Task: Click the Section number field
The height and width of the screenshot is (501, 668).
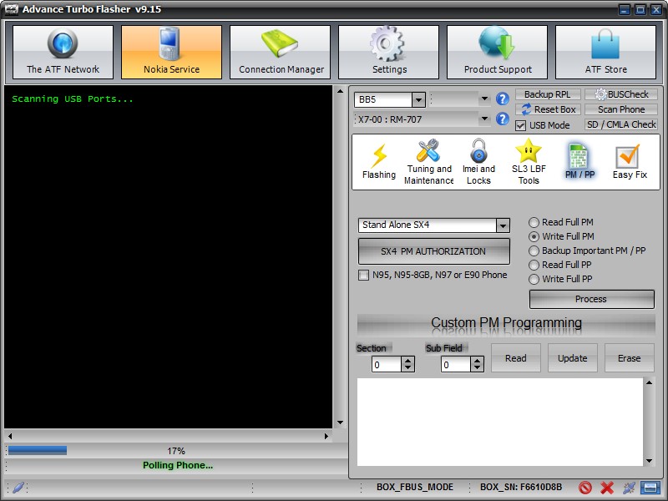Action: (x=386, y=365)
